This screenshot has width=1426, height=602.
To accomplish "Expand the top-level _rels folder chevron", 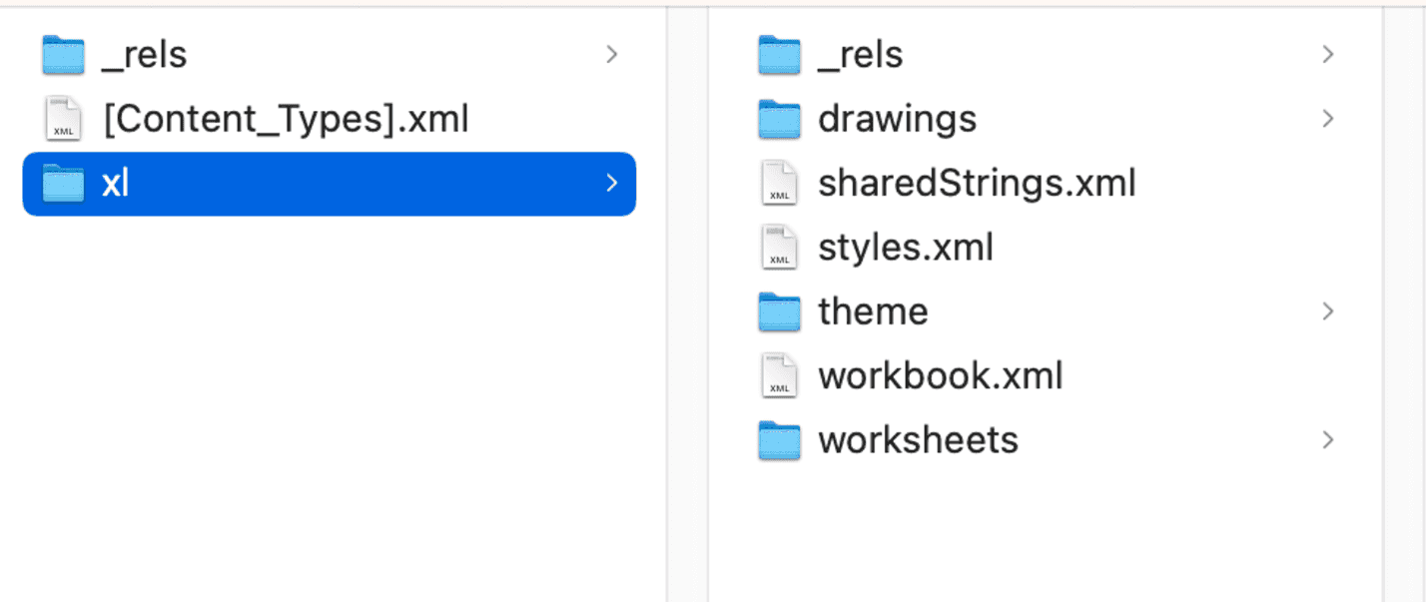I will click(611, 55).
